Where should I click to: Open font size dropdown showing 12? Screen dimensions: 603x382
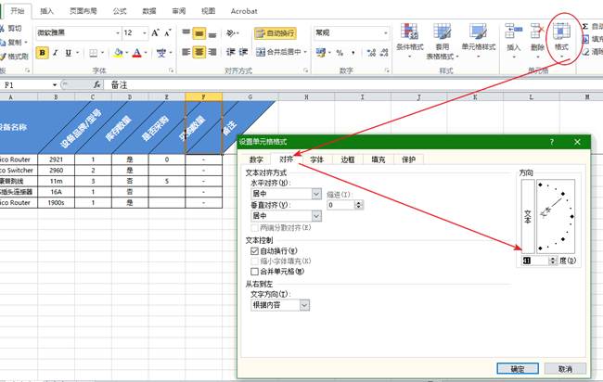click(x=145, y=33)
